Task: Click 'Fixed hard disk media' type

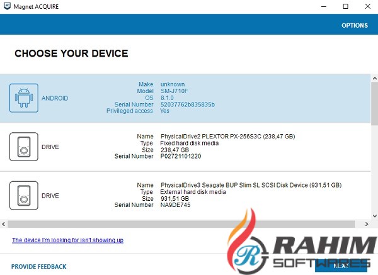Action: pos(190,143)
